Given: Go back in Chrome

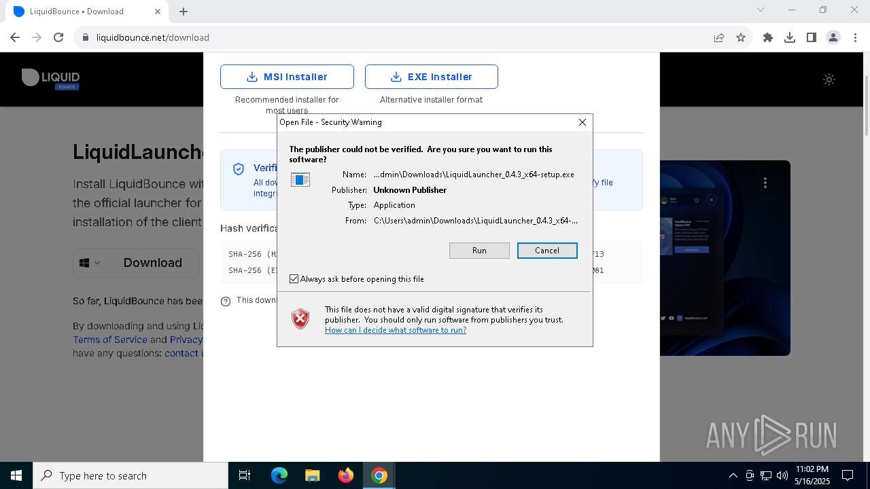Looking at the screenshot, I should (15, 37).
